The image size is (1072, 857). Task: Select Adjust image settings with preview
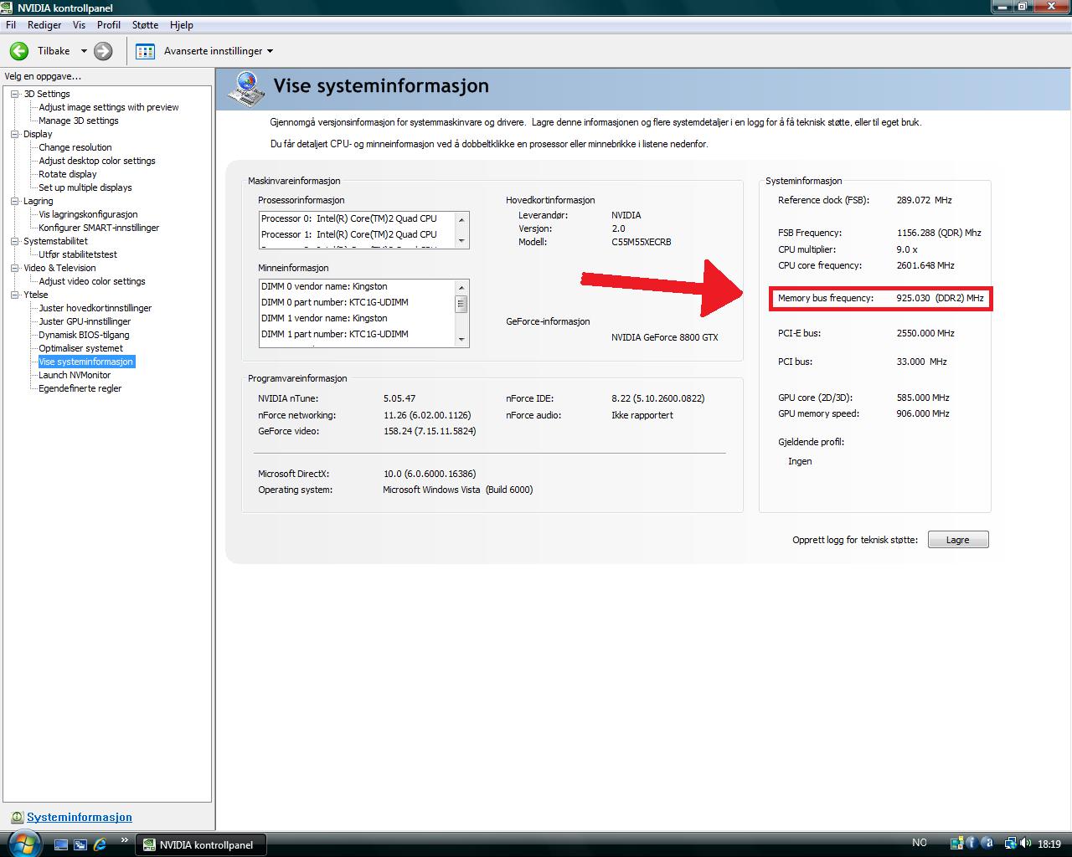pyautogui.click(x=109, y=107)
